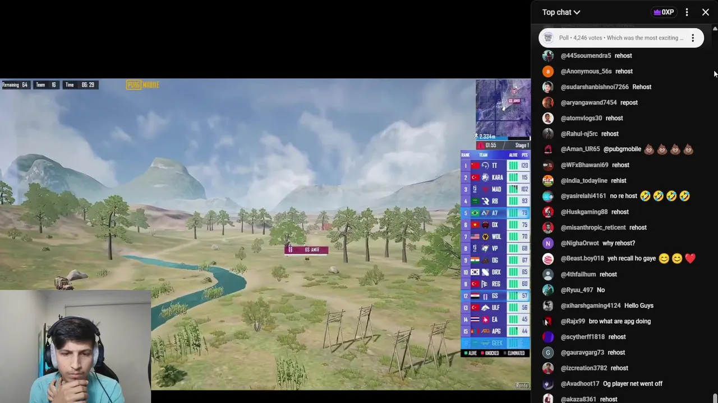The image size is (718, 403).
Task: Click @pubgmobile mention in Aman_UR65's message
Action: click(622, 149)
